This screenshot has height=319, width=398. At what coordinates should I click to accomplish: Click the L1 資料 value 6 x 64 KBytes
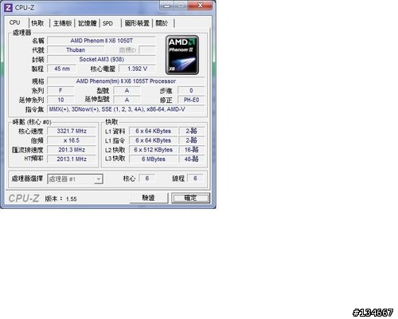point(153,131)
